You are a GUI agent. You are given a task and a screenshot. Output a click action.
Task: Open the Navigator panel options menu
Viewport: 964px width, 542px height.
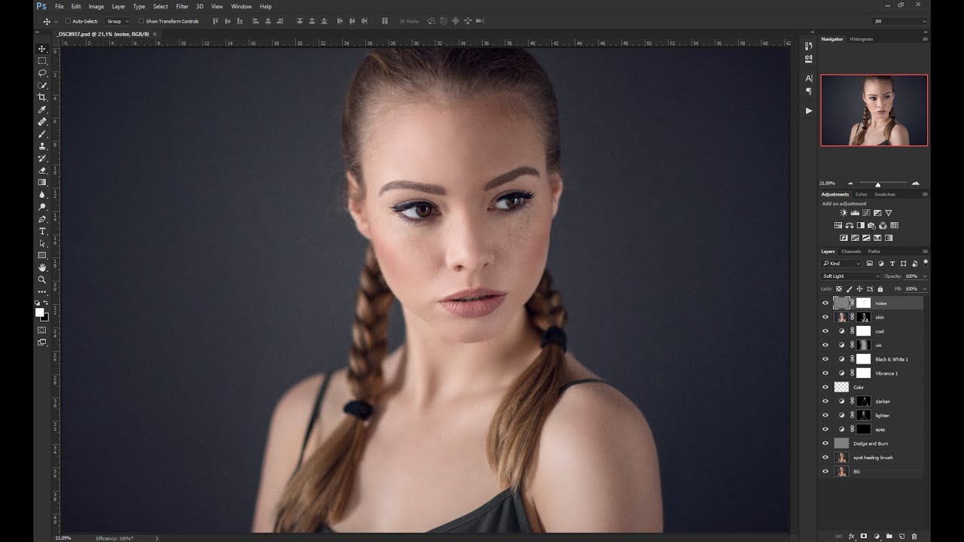(925, 38)
